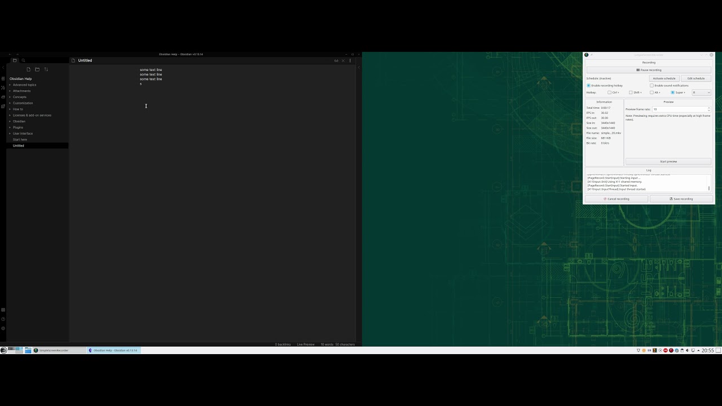Open the command palette icon in Obsidian ribbon
The image size is (722, 406).
tap(3, 106)
